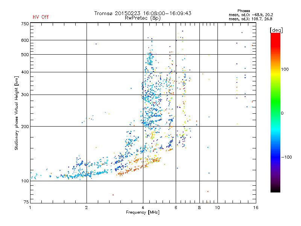Click the y-axis '600' tick label
The height and width of the screenshot is (226, 301).
(x=25, y=40)
